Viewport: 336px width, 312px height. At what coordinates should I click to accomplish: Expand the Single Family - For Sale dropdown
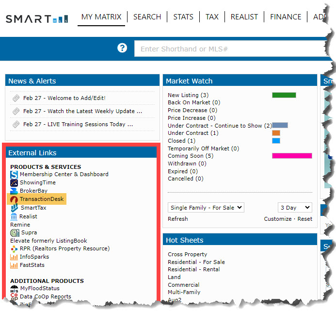206,208
